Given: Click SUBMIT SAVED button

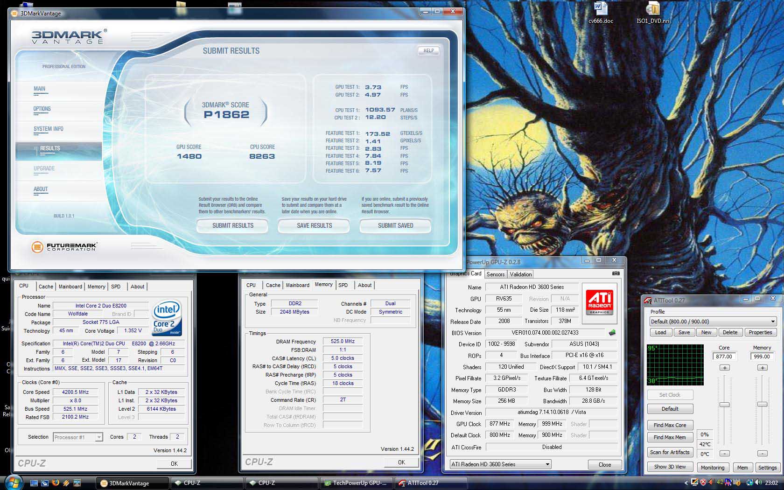Looking at the screenshot, I should 395,226.
